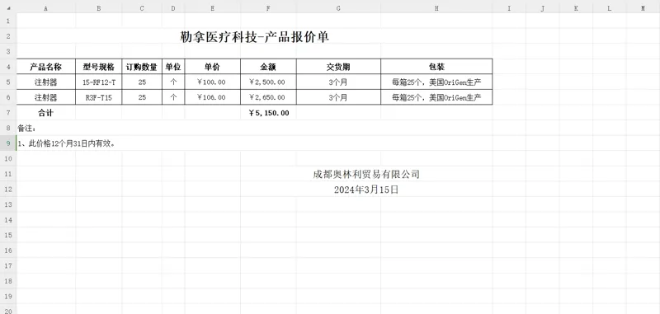Click model cell 15-RF12-T

pyautogui.click(x=99, y=82)
